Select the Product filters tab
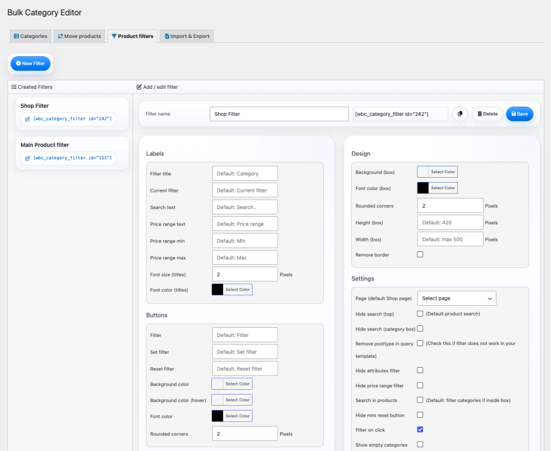The image size is (551, 451). (132, 36)
